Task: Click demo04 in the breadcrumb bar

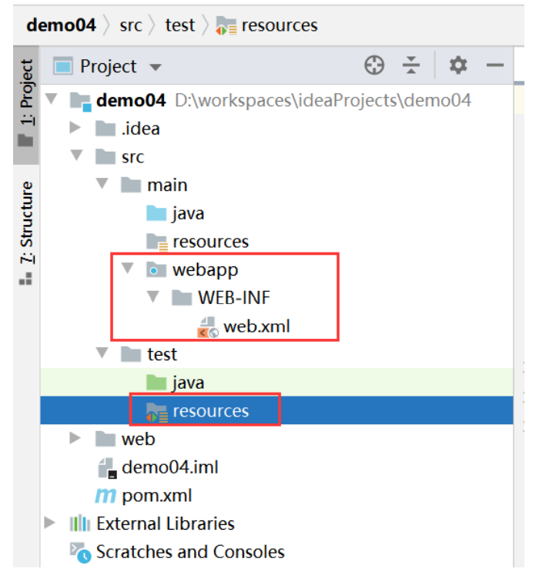Action: tap(61, 25)
